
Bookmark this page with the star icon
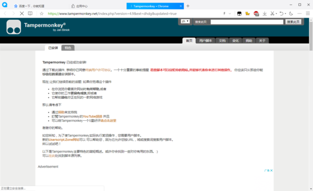point(42,14)
